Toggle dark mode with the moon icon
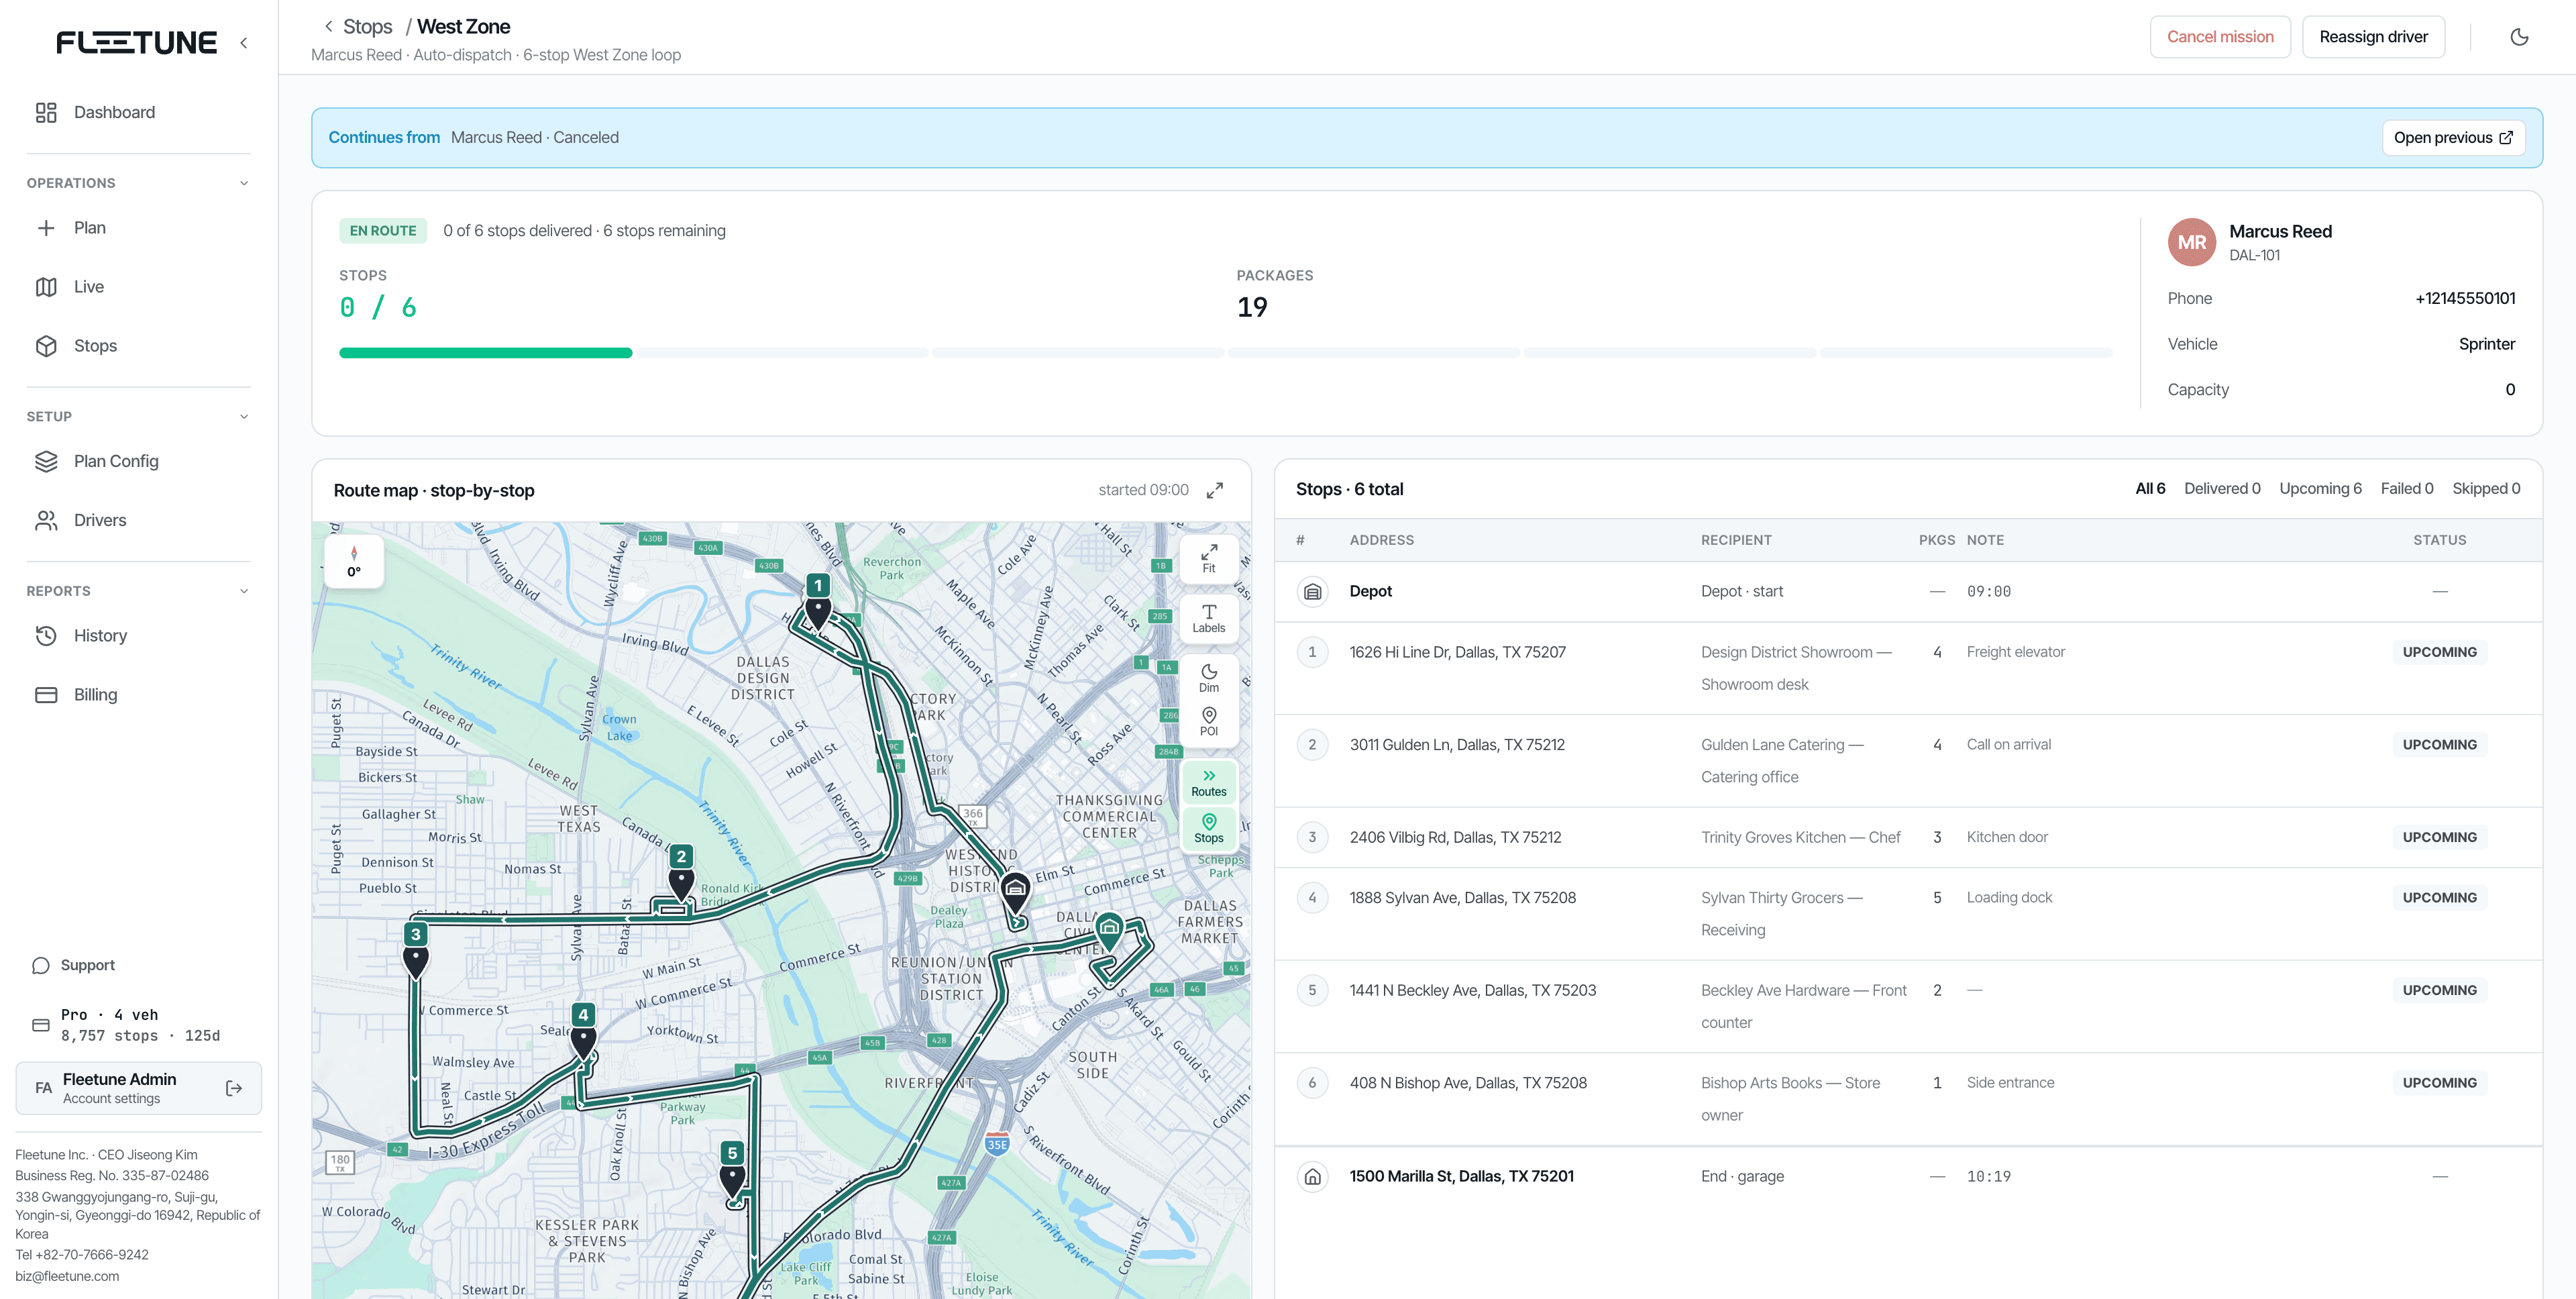Screen dimensions: 2576x1299 2519,37
